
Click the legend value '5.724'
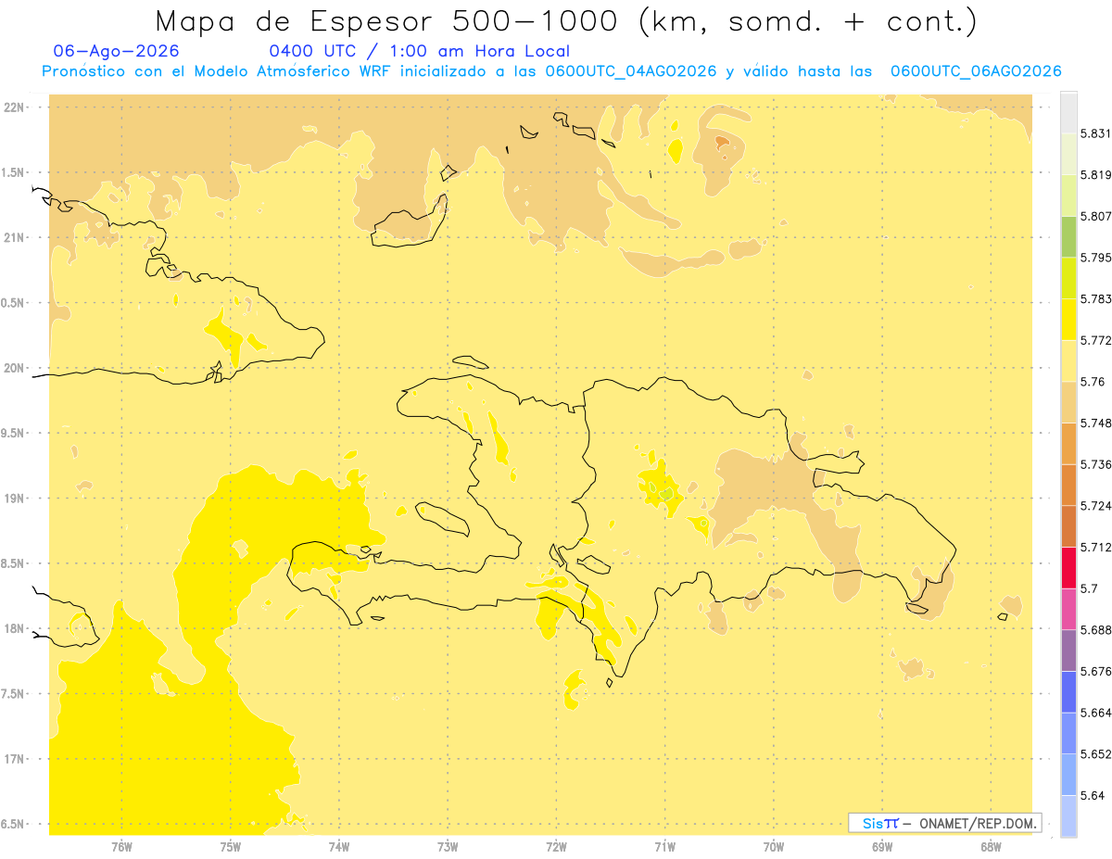click(x=1095, y=505)
